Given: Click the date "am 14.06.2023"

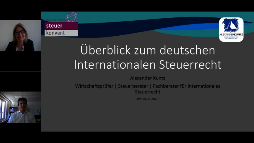Looking at the screenshot, I should tap(148, 99).
